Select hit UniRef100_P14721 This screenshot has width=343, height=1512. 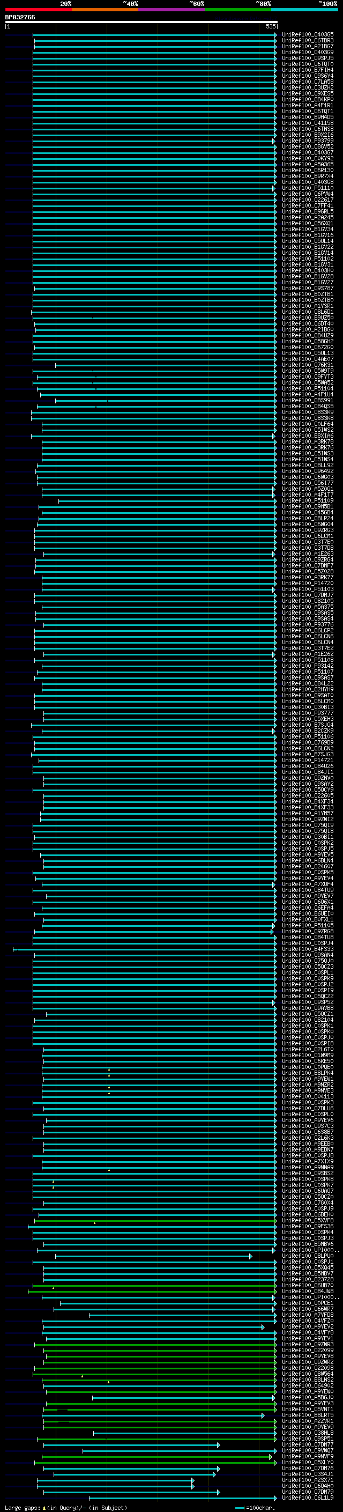tap(307, 760)
